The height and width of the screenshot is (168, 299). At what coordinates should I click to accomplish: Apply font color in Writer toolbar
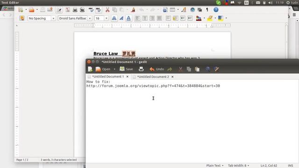(199, 18)
